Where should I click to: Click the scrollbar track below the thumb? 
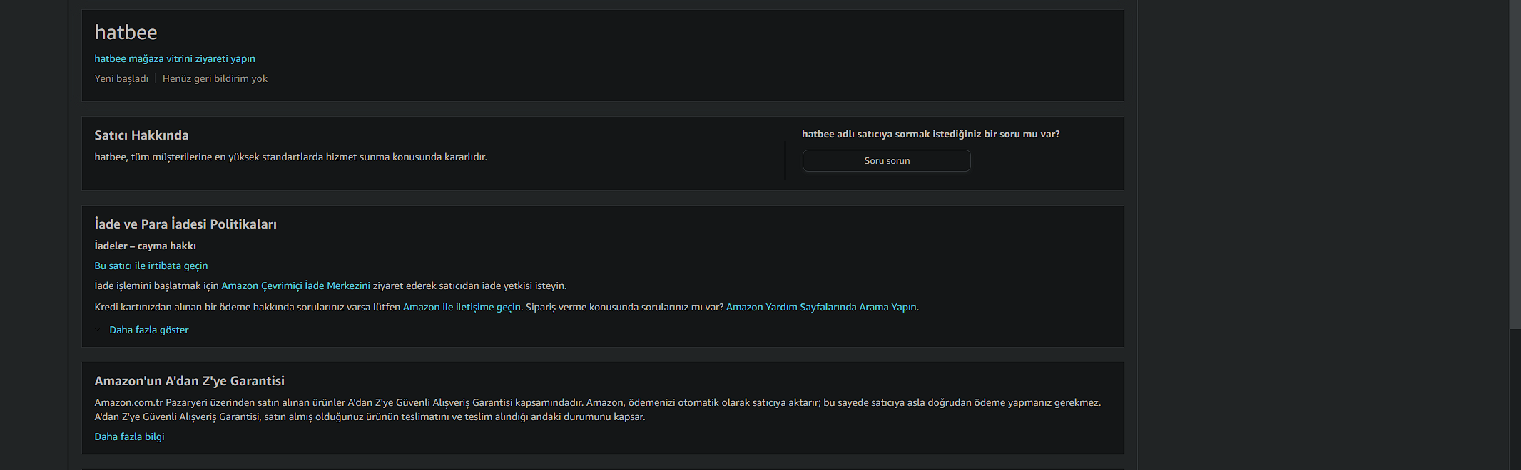pyautogui.click(x=1515, y=399)
